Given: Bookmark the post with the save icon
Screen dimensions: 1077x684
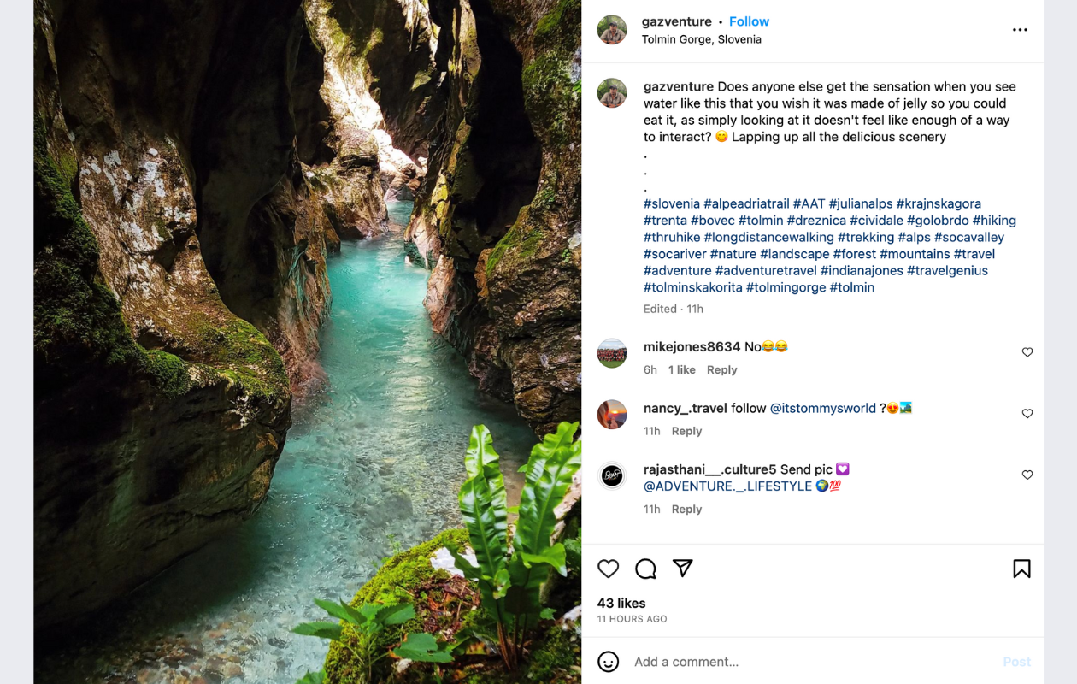Looking at the screenshot, I should (x=1022, y=568).
